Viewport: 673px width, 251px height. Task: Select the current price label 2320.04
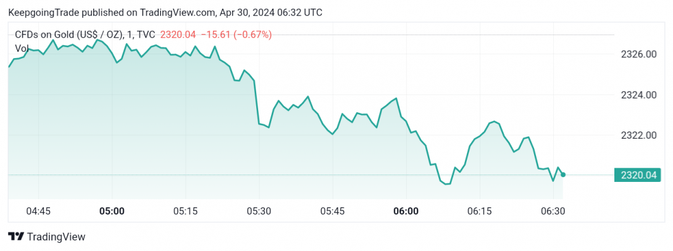point(638,175)
